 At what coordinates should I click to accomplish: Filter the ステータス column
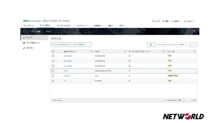[195, 51]
